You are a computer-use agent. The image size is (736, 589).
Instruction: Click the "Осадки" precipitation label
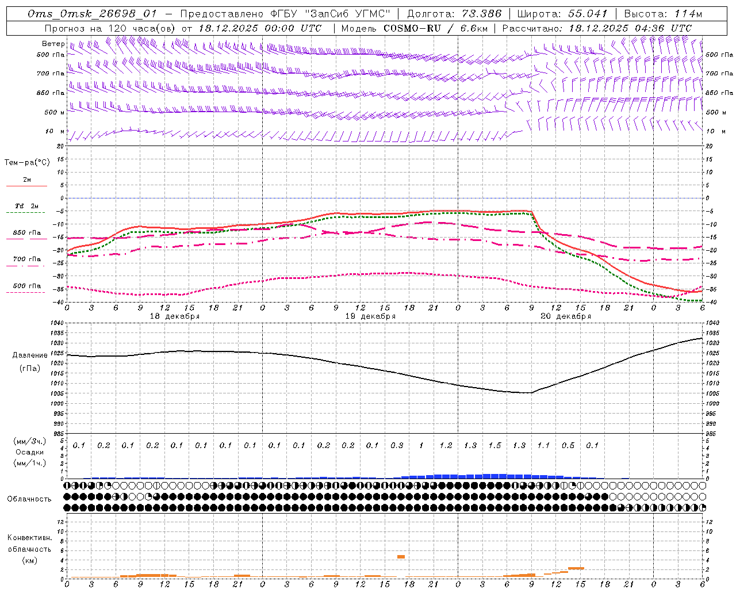coord(30,452)
